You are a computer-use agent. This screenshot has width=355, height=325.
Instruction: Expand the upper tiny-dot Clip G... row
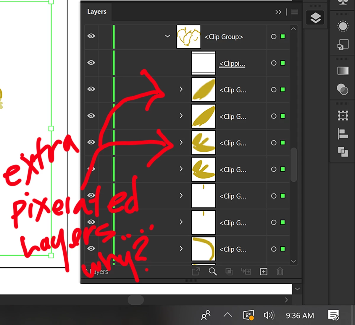[181, 196]
